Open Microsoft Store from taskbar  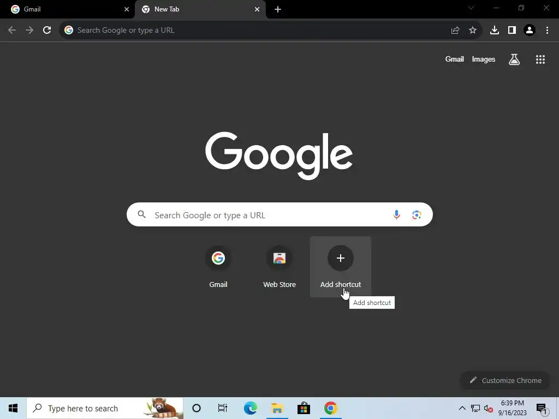click(x=304, y=408)
